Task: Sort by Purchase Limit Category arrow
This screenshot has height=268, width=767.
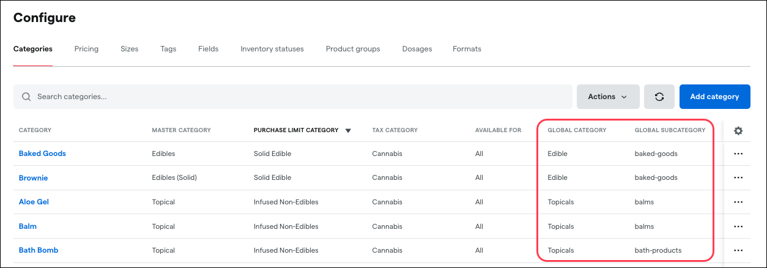Action: click(x=348, y=130)
